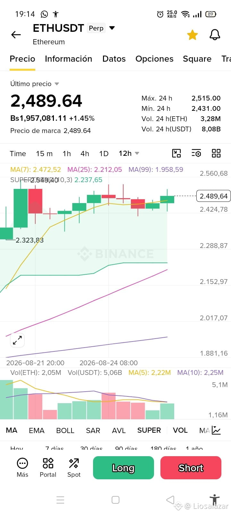Open chart indicator settings icon
The image size is (231, 514).
[196, 153]
